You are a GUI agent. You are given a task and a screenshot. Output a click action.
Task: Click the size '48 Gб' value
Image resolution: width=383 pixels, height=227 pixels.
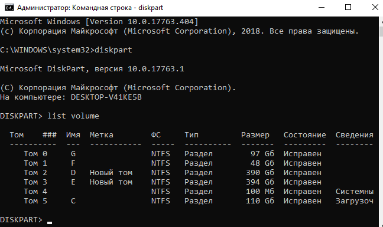(262, 163)
